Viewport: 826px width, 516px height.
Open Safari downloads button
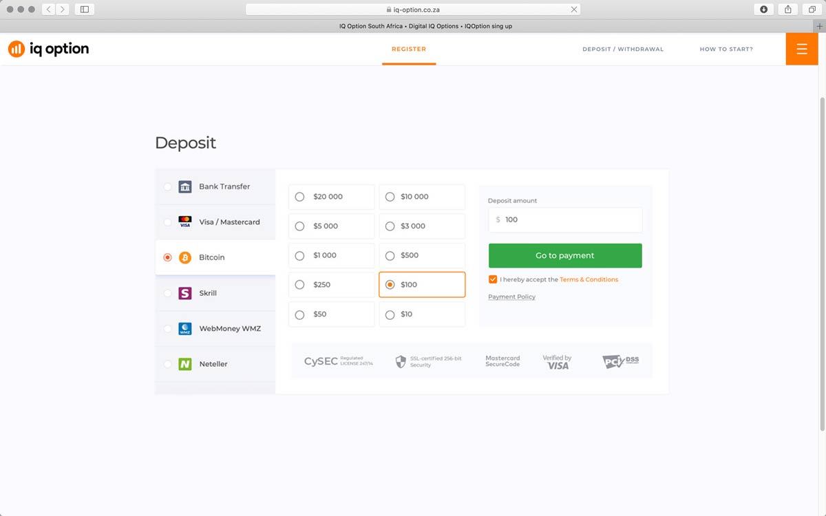pos(764,9)
